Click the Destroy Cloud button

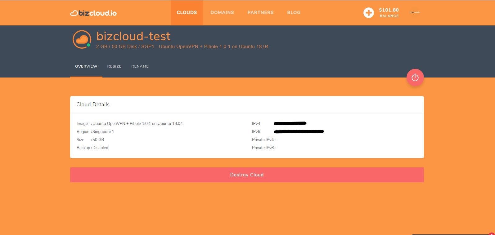[247, 175]
